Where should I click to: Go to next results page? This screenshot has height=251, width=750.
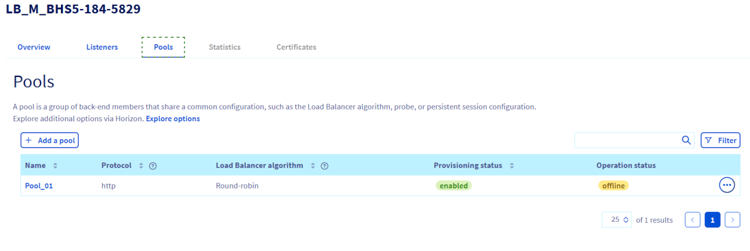point(732,219)
